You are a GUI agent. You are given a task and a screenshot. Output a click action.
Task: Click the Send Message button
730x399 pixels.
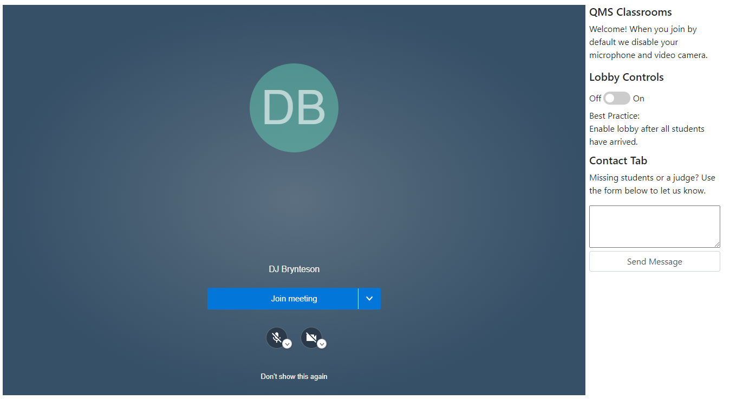click(654, 261)
